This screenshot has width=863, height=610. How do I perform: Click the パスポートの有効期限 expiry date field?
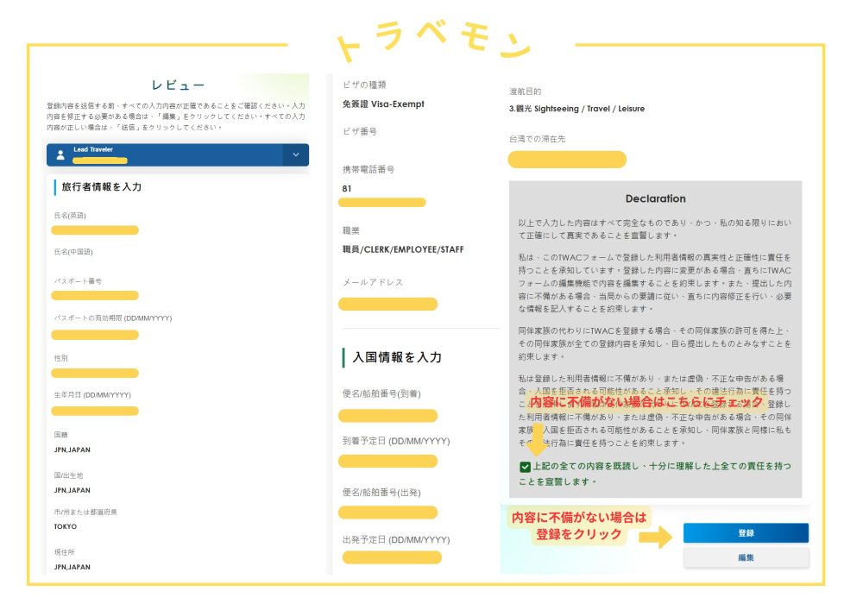click(x=95, y=336)
